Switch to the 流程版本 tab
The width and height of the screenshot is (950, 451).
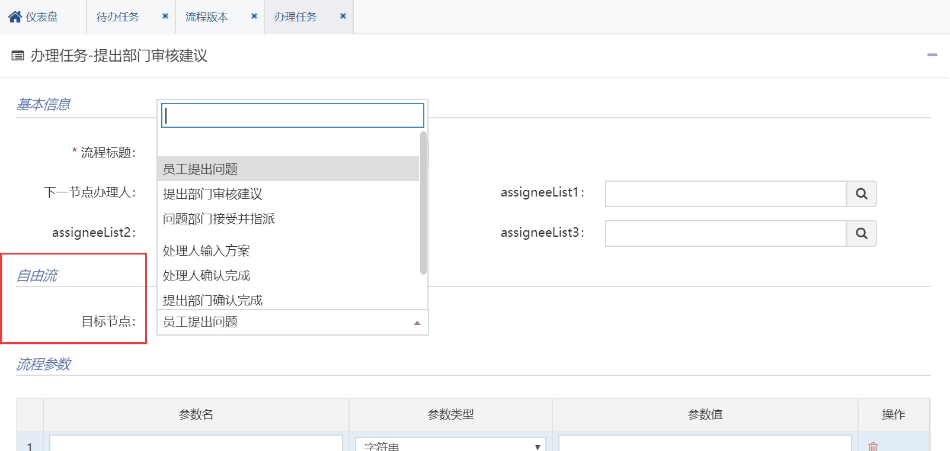pos(206,17)
